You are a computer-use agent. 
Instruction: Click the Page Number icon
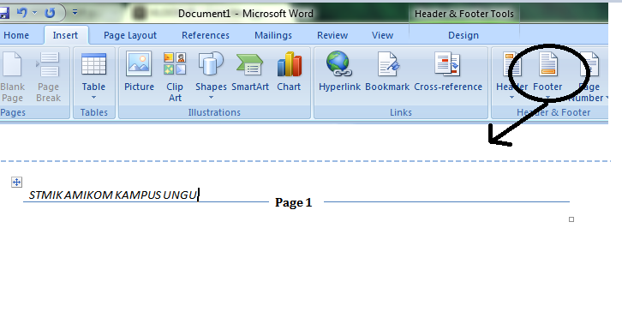(x=589, y=64)
